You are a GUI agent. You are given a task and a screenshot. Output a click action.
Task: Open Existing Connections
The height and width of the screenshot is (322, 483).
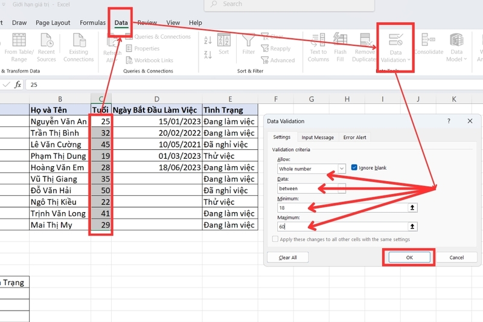(x=78, y=48)
